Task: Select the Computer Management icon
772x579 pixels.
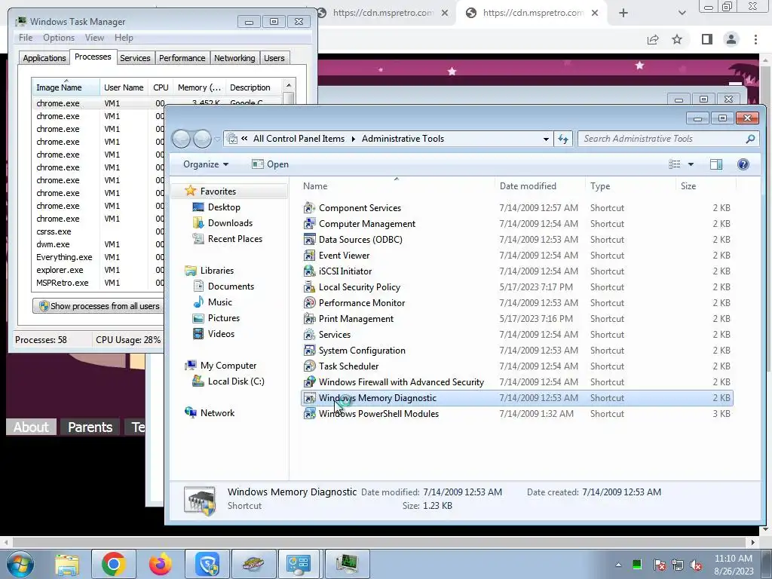Action: pyautogui.click(x=309, y=223)
